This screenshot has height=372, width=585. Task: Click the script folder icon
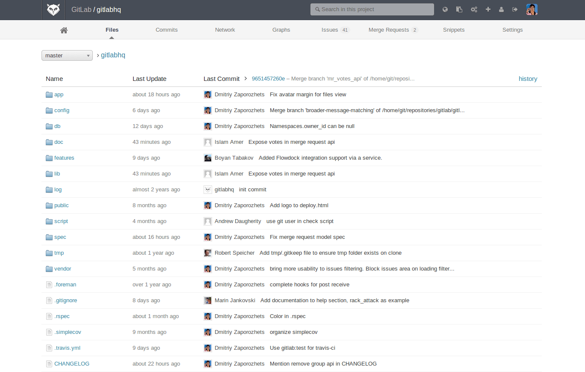49,221
